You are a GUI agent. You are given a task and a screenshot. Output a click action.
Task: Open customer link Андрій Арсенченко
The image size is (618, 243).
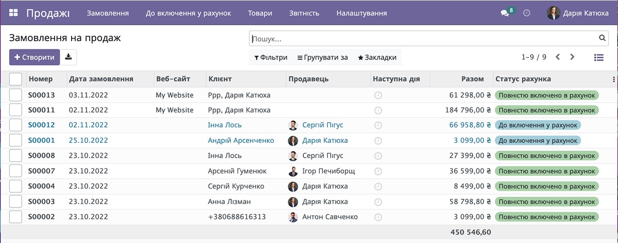click(x=241, y=140)
